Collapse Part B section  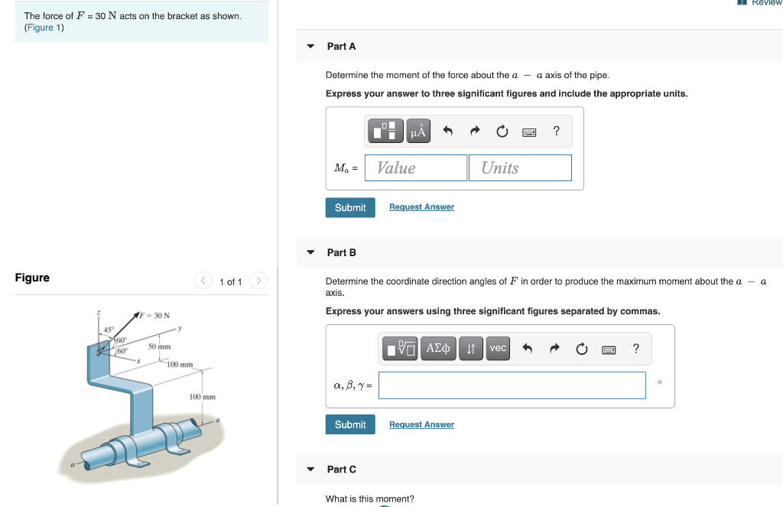tap(310, 252)
